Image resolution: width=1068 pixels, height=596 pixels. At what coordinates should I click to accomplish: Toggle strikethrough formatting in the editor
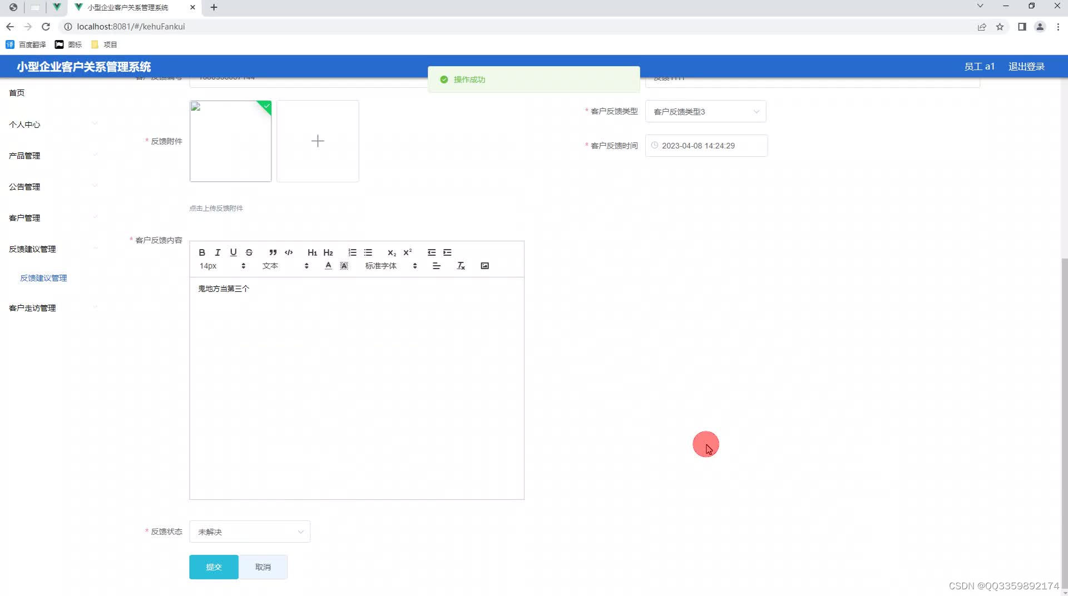249,252
